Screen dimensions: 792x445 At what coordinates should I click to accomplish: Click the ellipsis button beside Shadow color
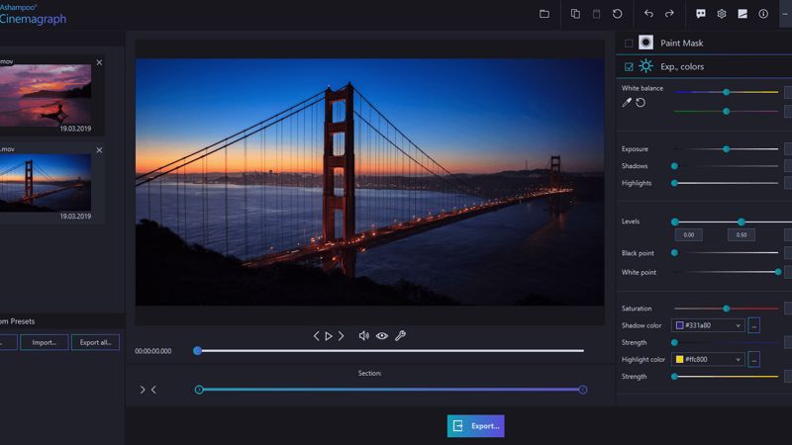coord(753,325)
